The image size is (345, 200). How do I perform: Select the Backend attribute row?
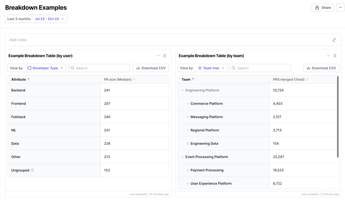(88, 90)
